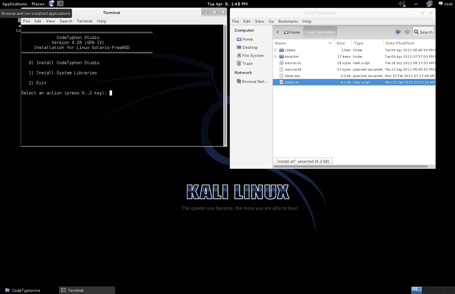The image size is (455, 294).
Task: Open the Applications menu
Action: (x=15, y=4)
